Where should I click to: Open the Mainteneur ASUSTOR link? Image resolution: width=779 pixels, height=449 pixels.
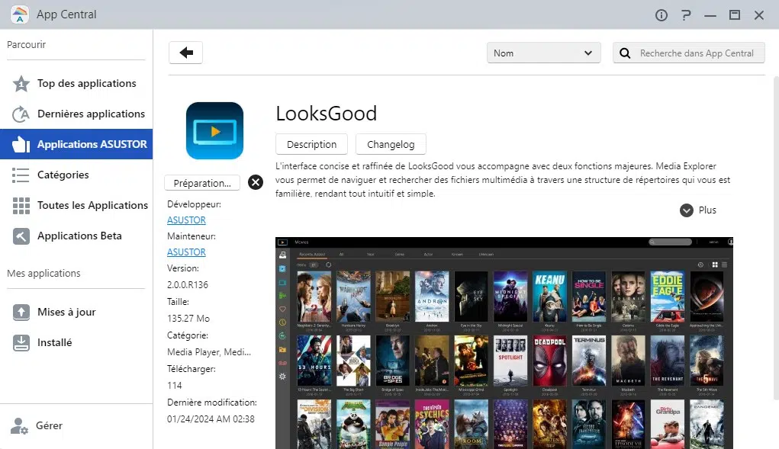(186, 252)
